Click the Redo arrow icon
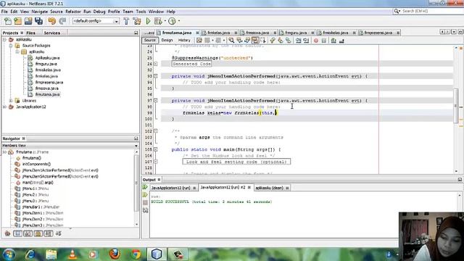The image size is (464, 261). pos(62,21)
